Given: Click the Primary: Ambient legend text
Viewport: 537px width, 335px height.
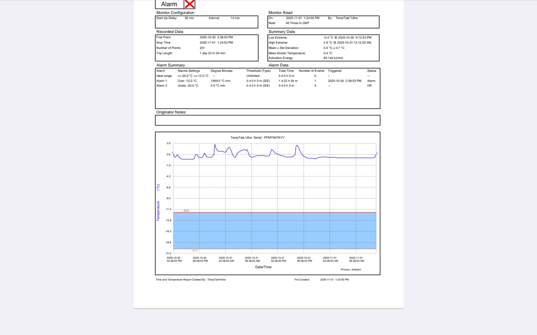Looking at the screenshot, I should tap(351, 270).
